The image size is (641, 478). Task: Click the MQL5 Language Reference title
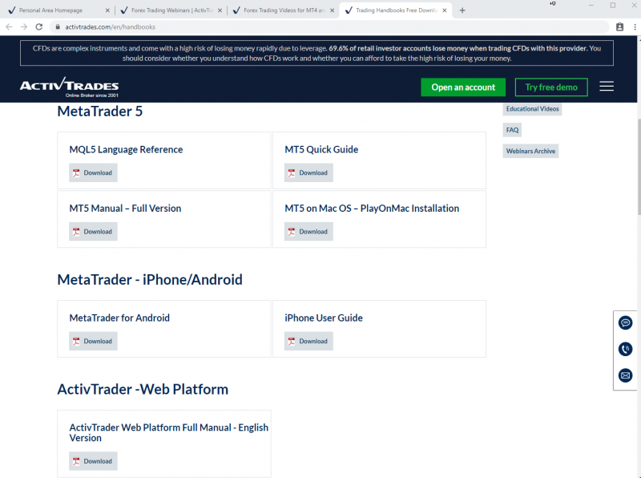[x=126, y=150]
